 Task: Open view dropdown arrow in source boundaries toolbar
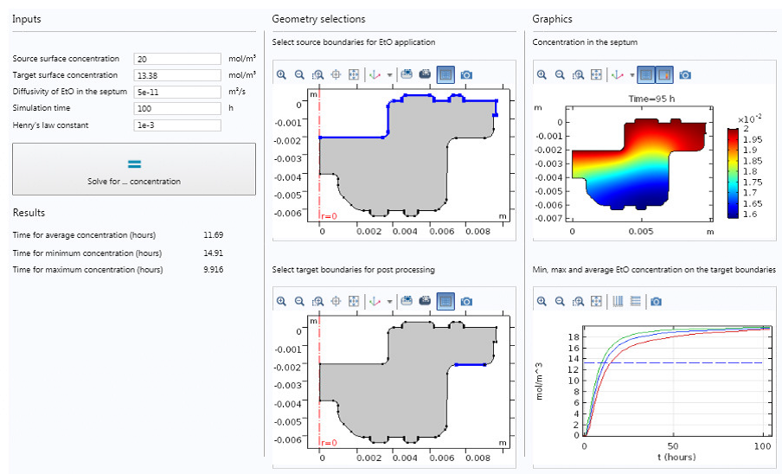pyautogui.click(x=389, y=75)
